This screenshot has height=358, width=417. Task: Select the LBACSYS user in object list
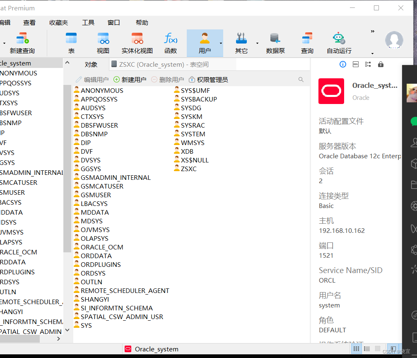click(x=91, y=203)
